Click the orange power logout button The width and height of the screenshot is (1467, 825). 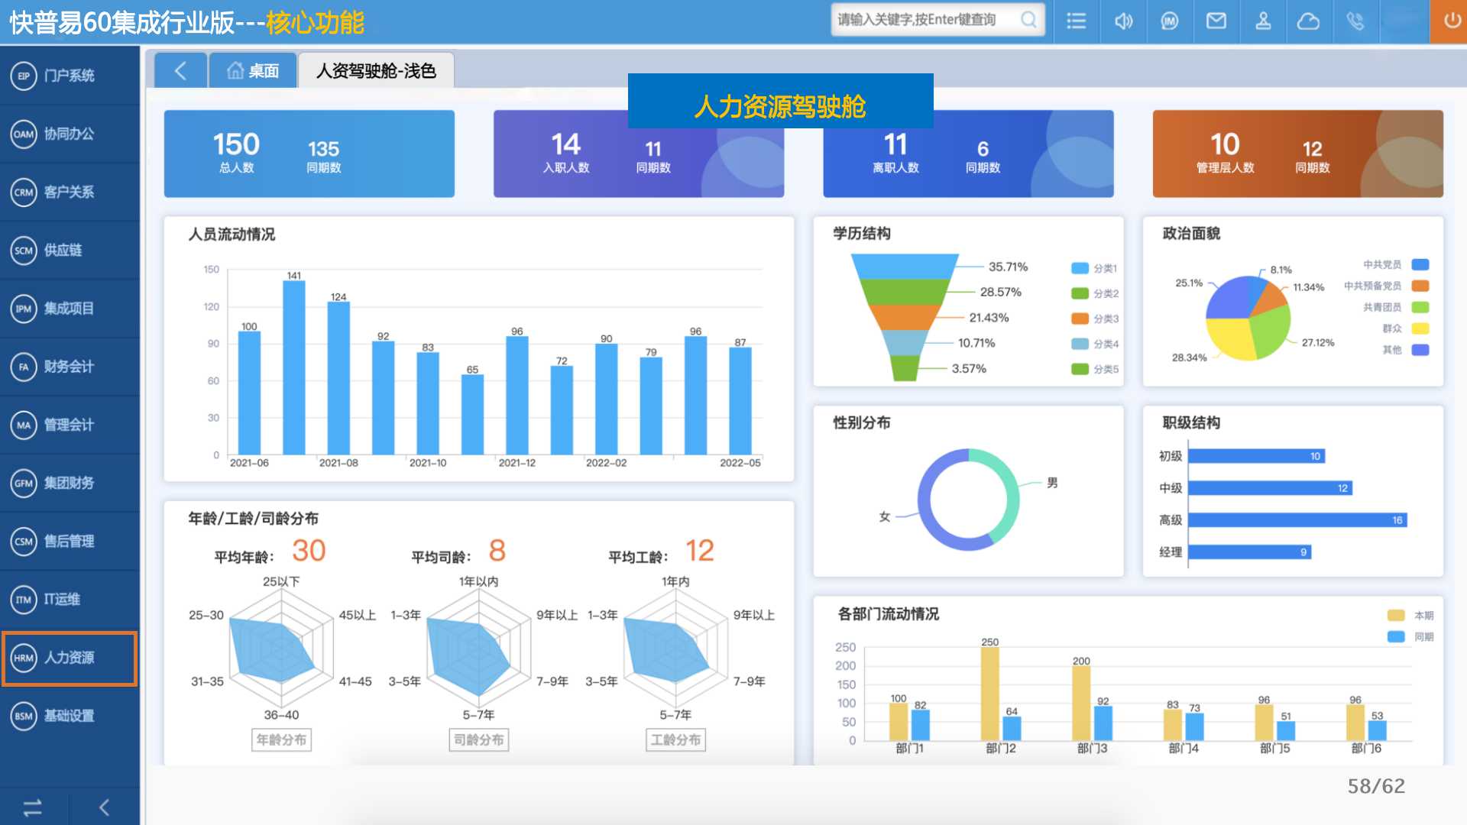coord(1450,21)
